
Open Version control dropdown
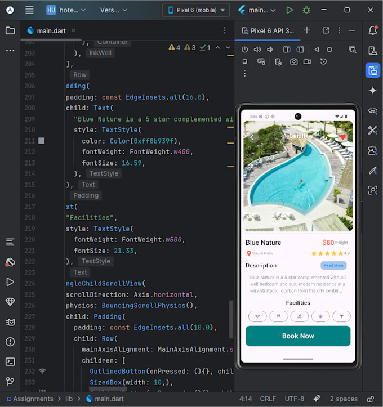coord(113,10)
